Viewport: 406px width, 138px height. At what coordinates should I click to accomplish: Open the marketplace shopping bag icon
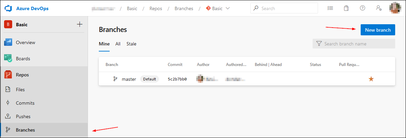pos(346,8)
